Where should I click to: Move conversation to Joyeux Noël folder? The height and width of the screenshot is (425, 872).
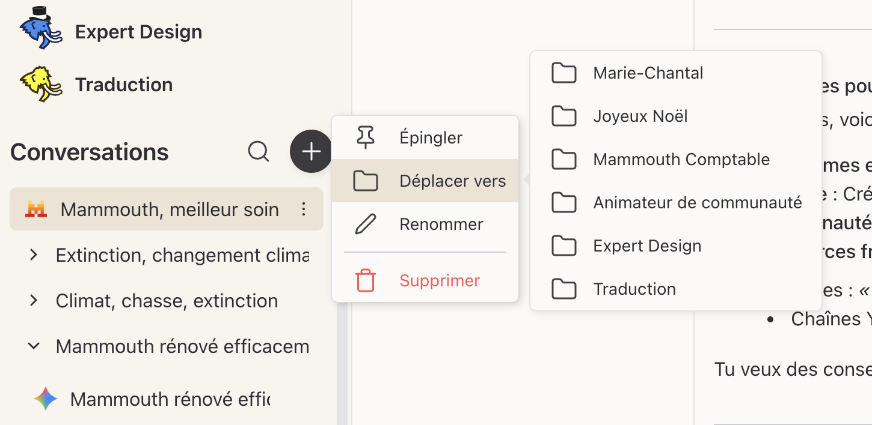coord(640,116)
